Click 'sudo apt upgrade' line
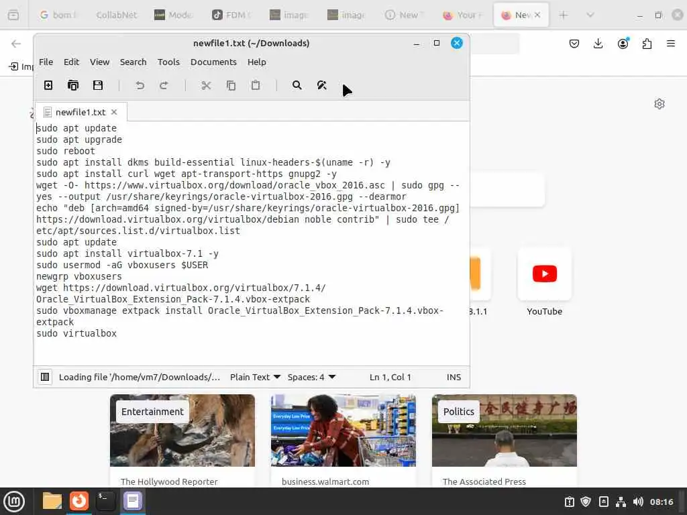This screenshot has height=515, width=687. pyautogui.click(x=79, y=139)
